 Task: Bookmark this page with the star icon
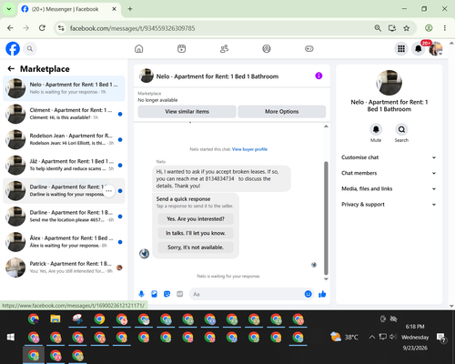click(407, 28)
